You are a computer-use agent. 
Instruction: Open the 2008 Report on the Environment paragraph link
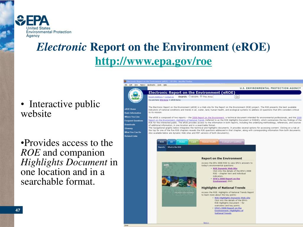coord(208,118)
